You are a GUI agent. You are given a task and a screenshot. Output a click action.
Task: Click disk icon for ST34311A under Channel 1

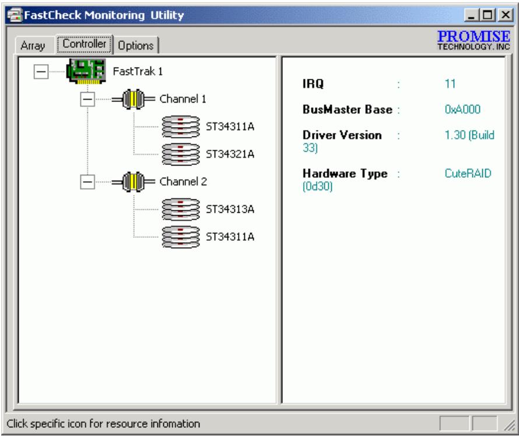click(181, 126)
